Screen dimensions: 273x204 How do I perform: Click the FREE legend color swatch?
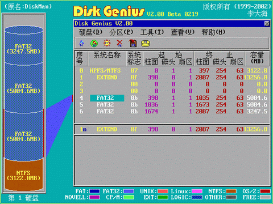click(x=265, y=197)
